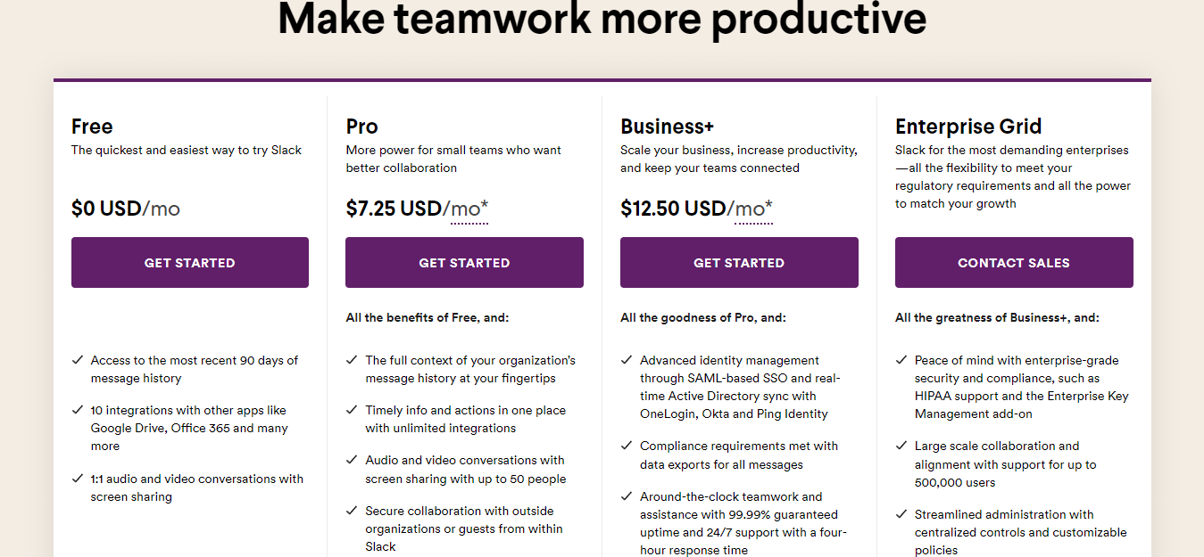The width and height of the screenshot is (1204, 557).
Task: Click checkmark beside 1:1 audio and video
Action: point(78,479)
